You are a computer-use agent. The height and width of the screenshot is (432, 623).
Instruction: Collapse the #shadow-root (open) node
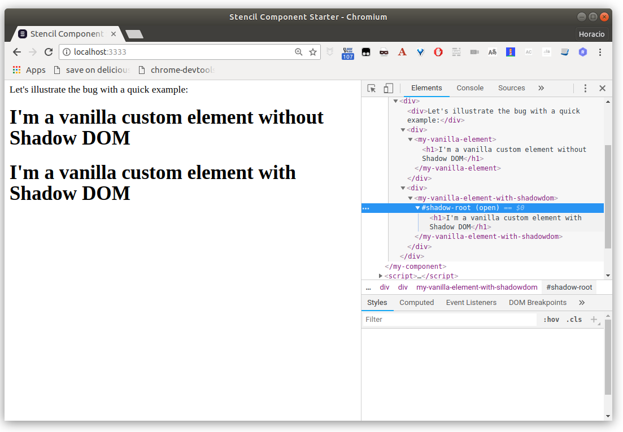[417, 208]
